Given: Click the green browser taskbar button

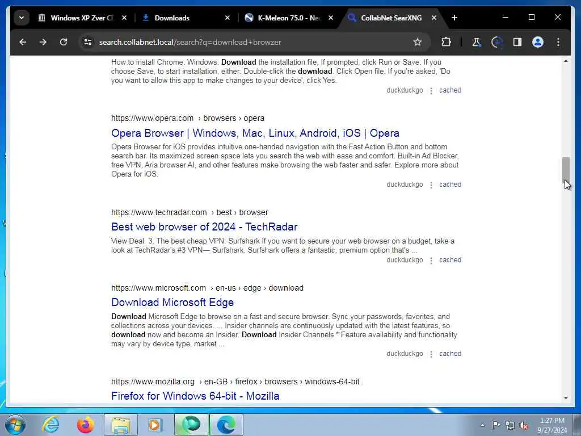Looking at the screenshot, I should pos(191,425).
